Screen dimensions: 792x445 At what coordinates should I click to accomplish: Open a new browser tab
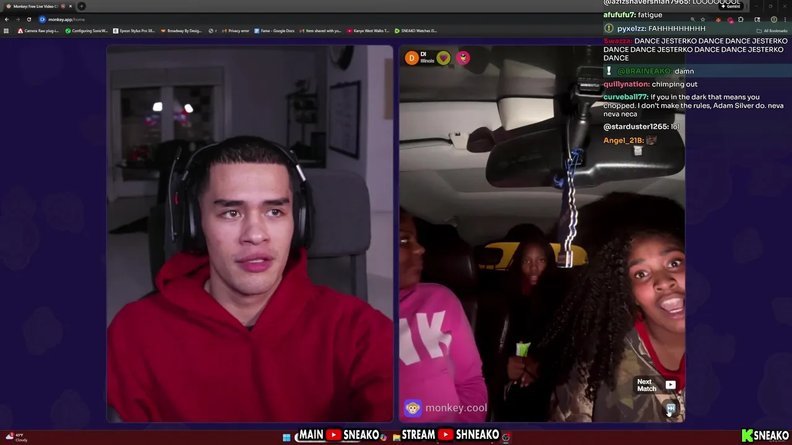(81, 6)
